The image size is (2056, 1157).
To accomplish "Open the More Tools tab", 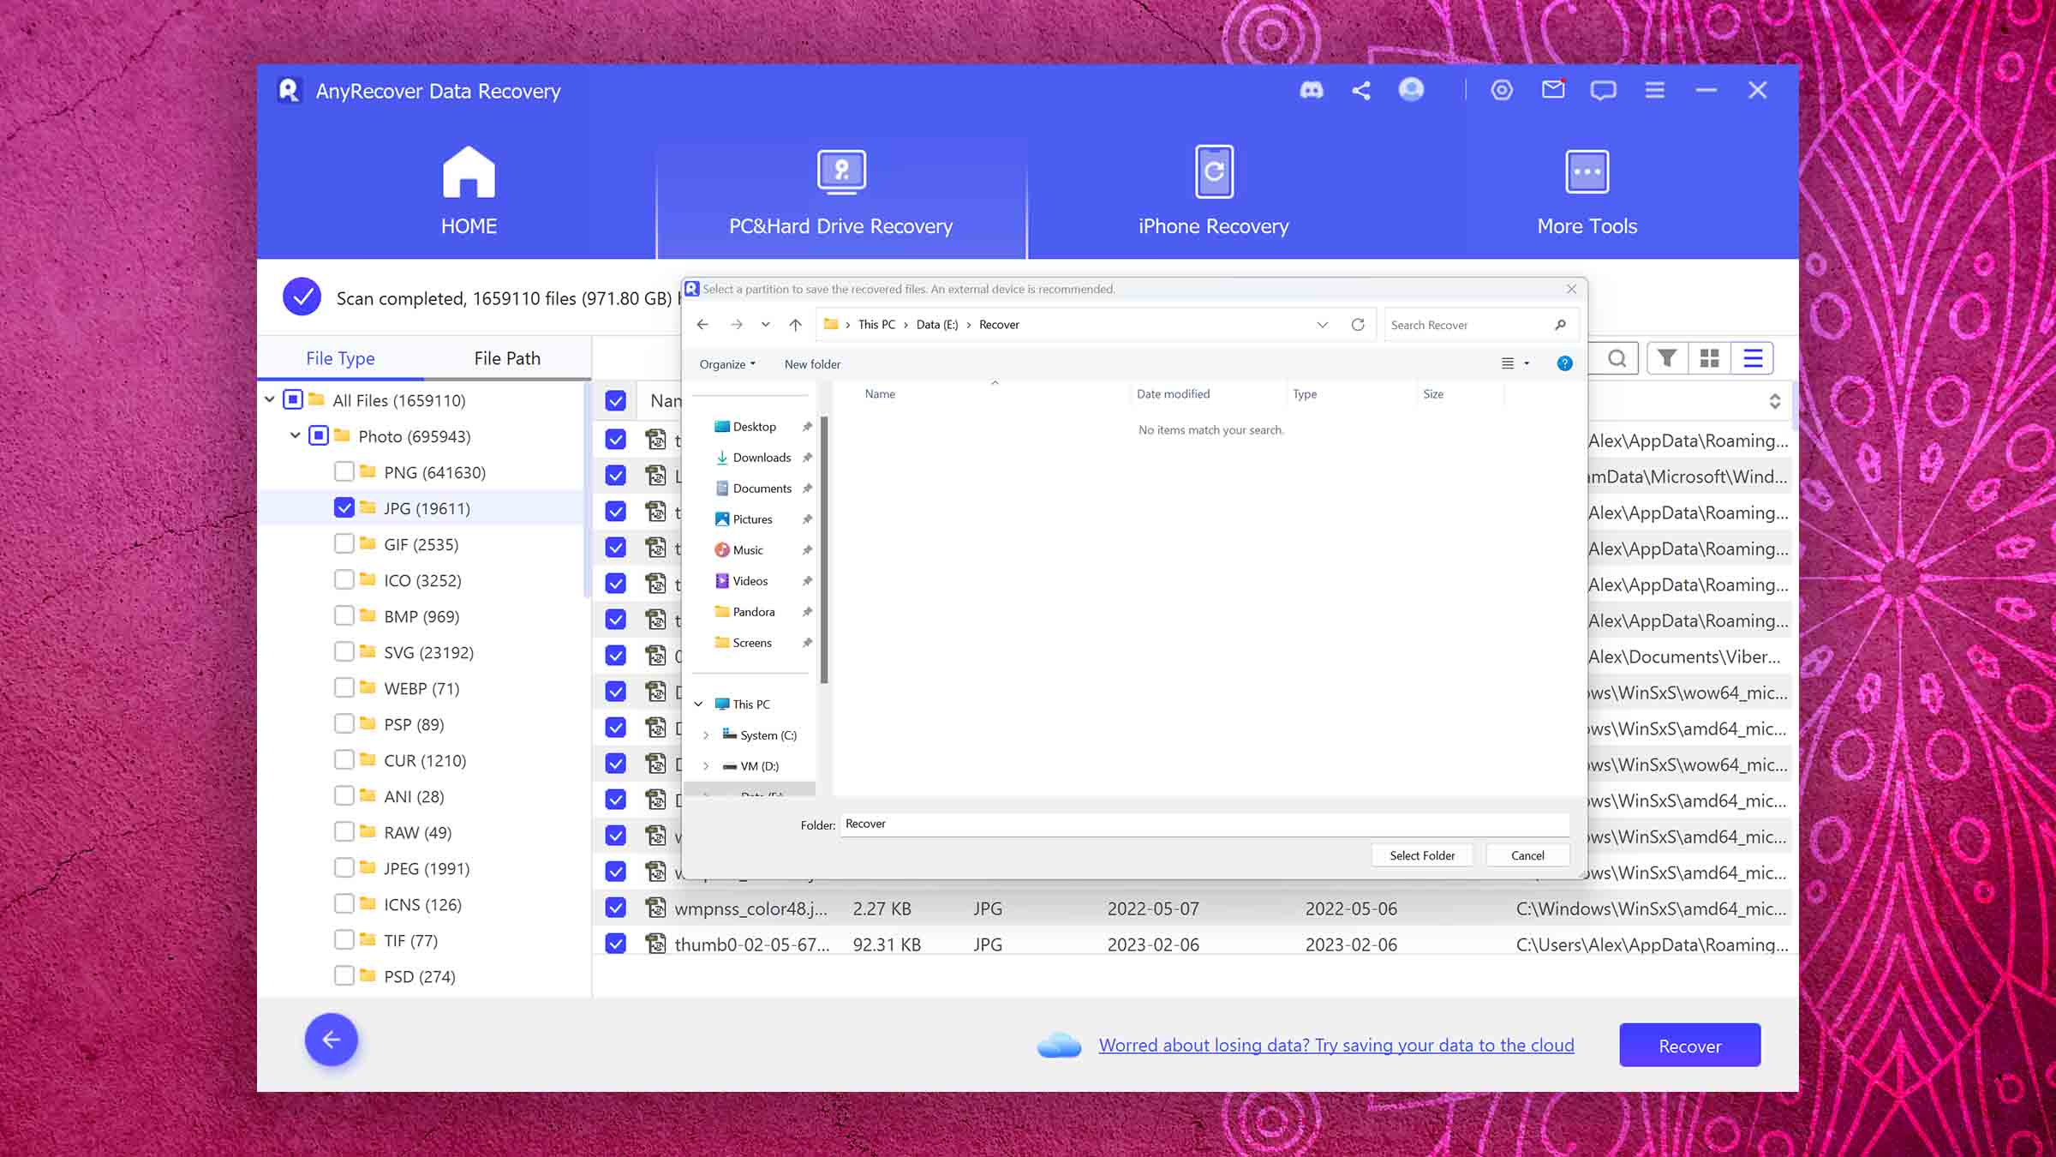I will click(1587, 193).
